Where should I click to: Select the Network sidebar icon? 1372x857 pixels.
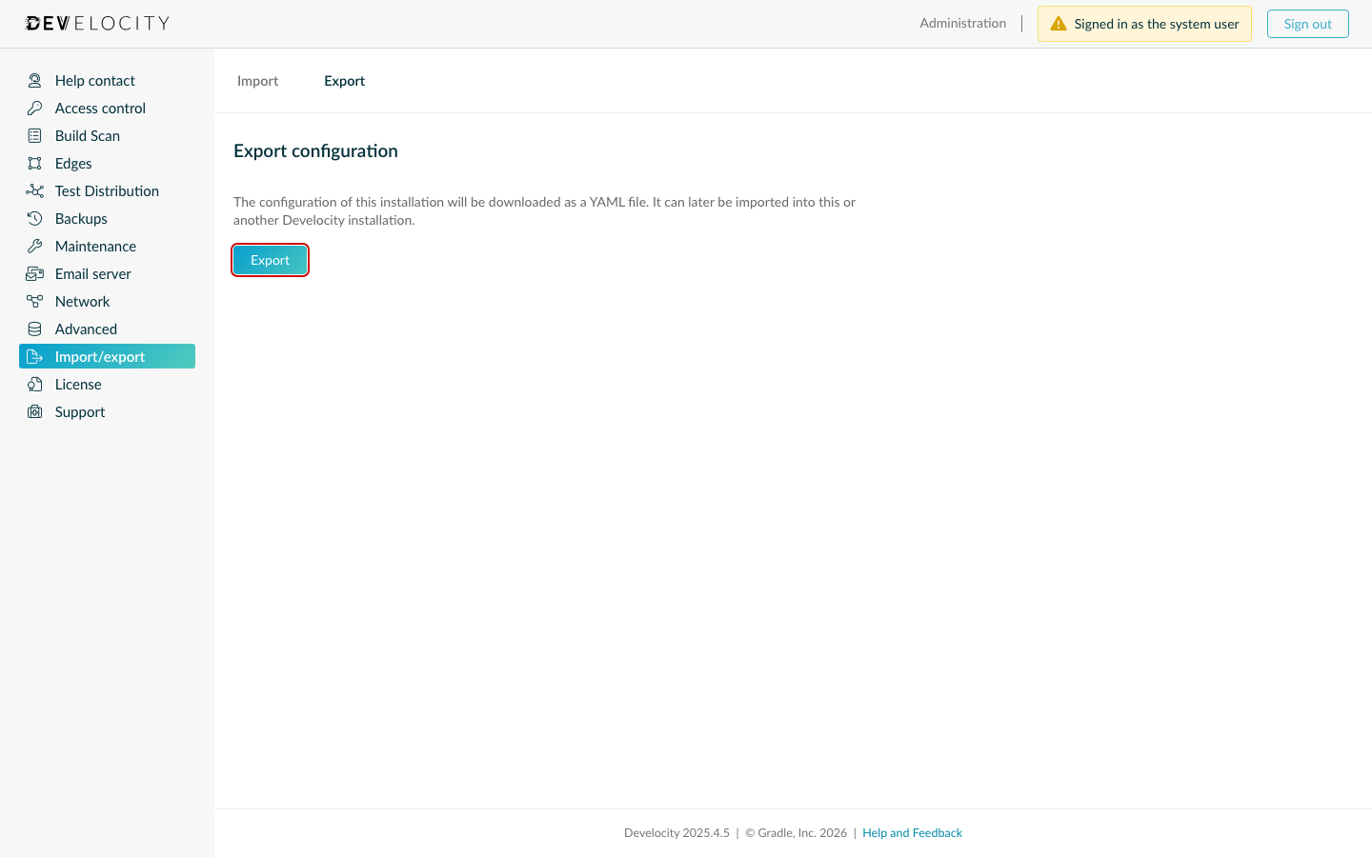pyautogui.click(x=35, y=301)
